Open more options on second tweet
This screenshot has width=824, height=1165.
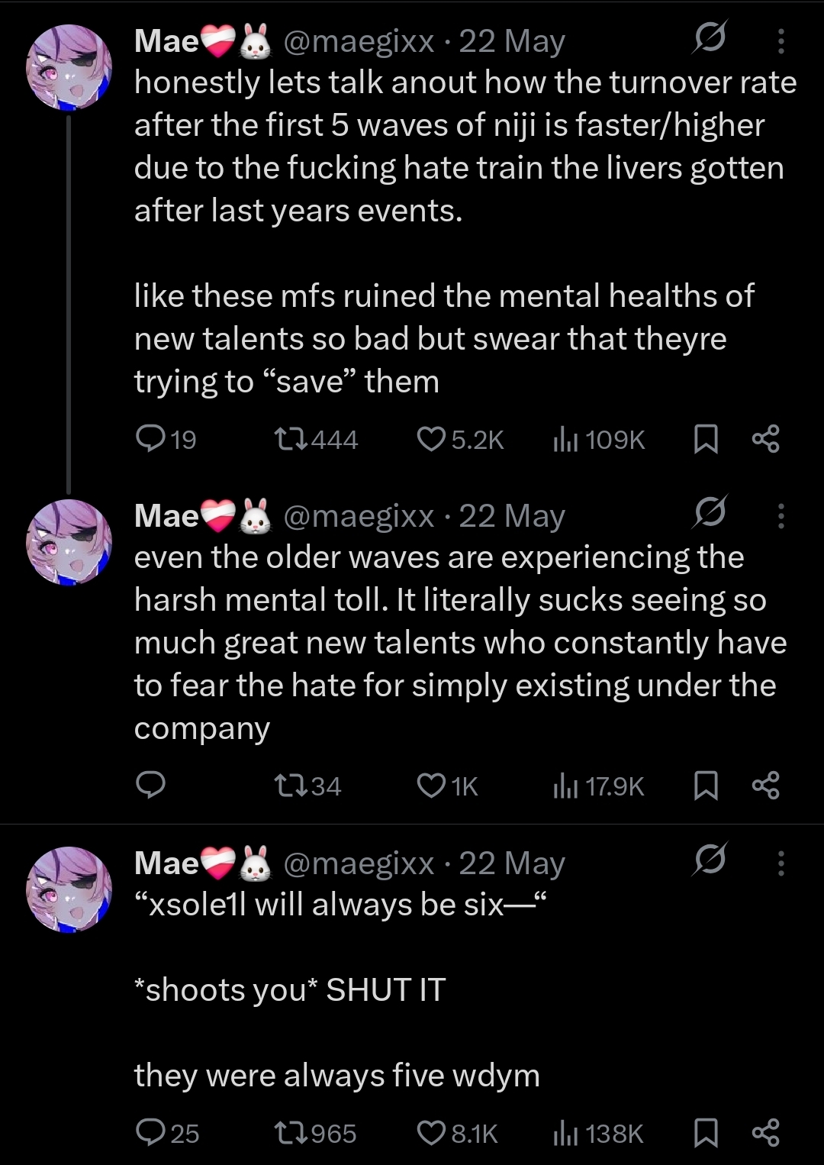[x=781, y=516]
